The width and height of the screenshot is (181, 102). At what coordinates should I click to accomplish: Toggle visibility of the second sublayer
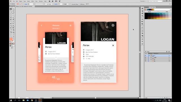coord(145,59)
